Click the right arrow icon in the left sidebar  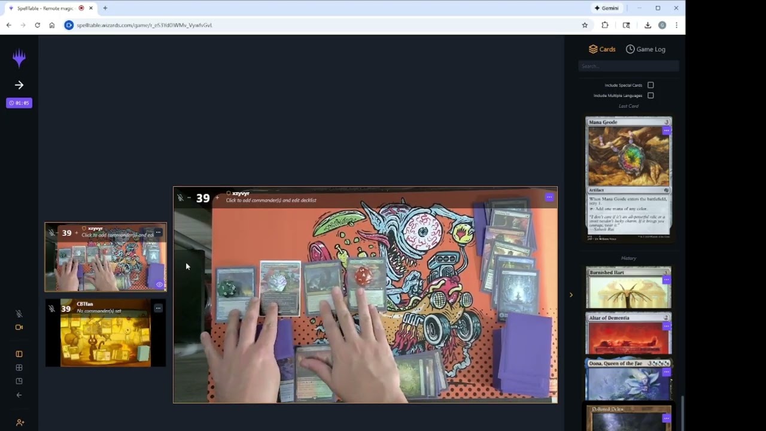pos(19,85)
